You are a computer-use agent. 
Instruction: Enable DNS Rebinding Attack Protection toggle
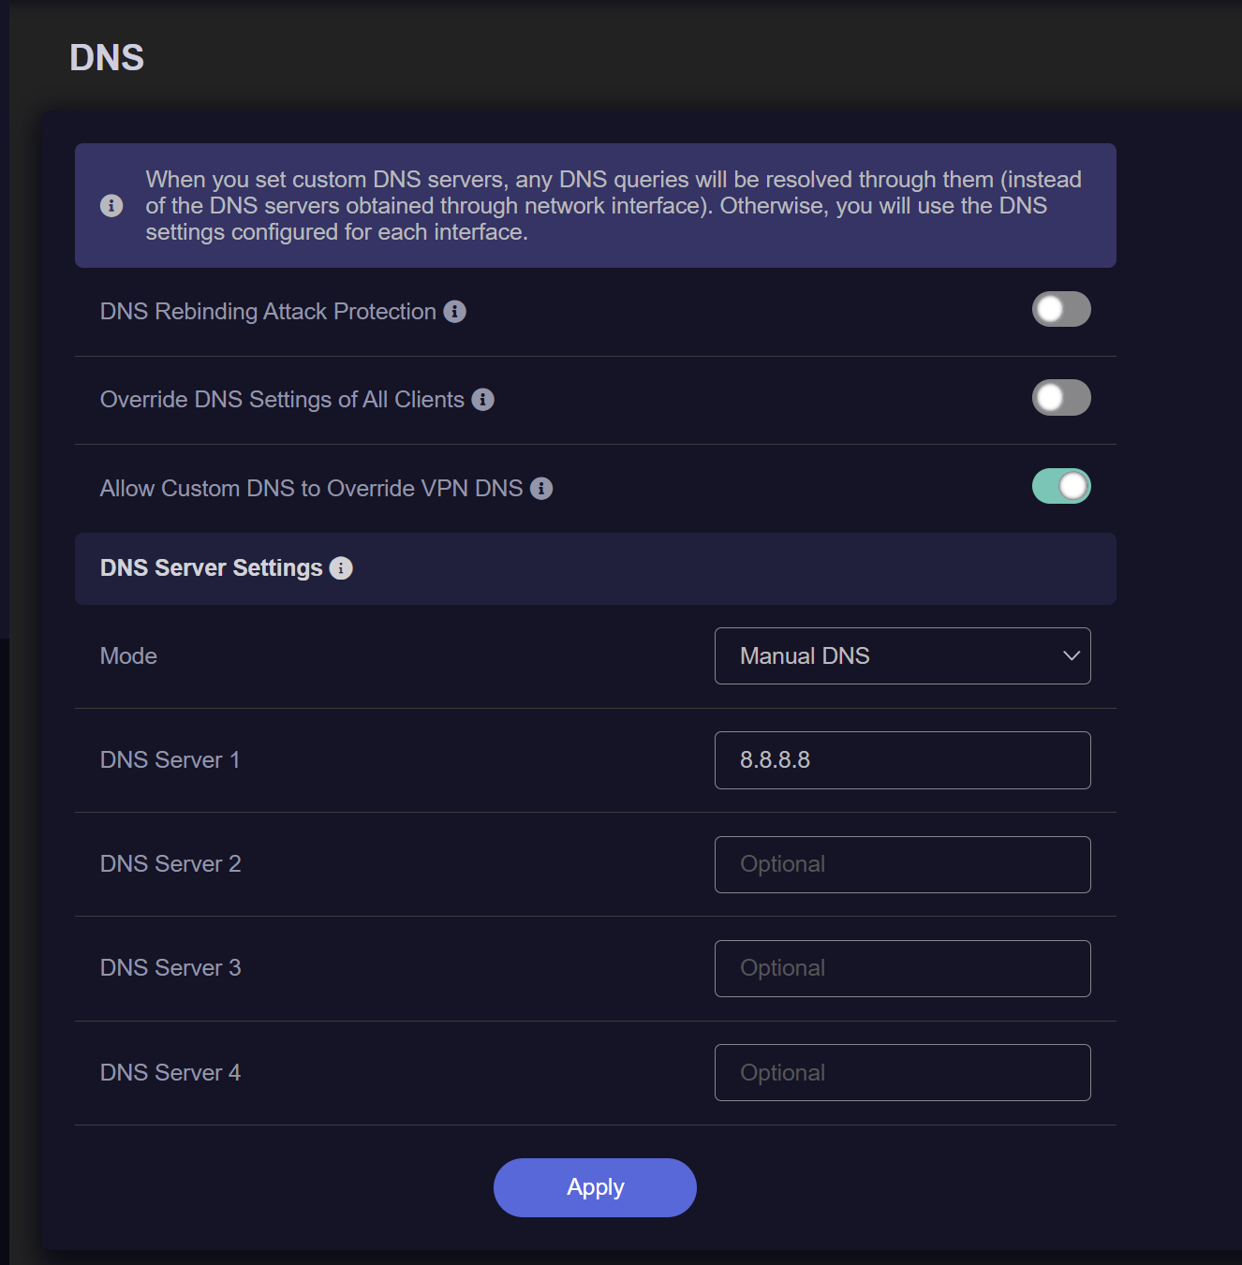tap(1061, 310)
